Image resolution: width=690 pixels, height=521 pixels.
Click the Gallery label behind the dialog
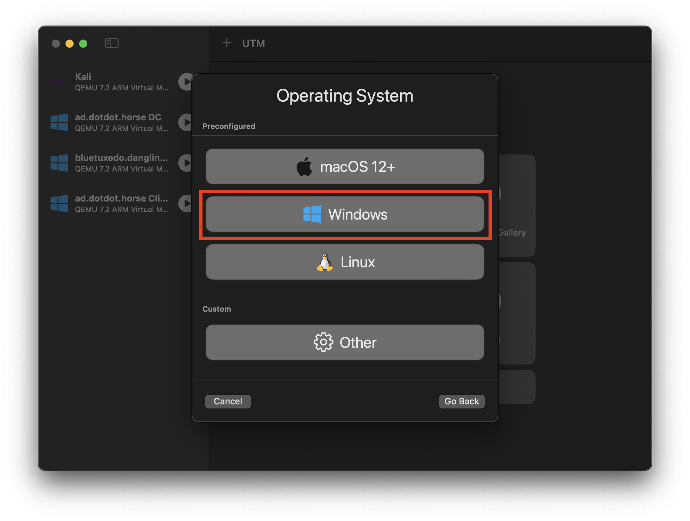(x=512, y=233)
